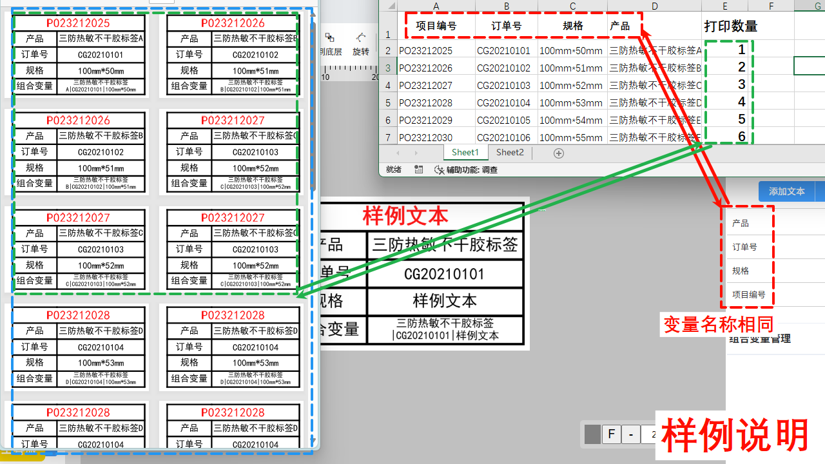Select Excel column header E
825x464 pixels.
[725, 6]
